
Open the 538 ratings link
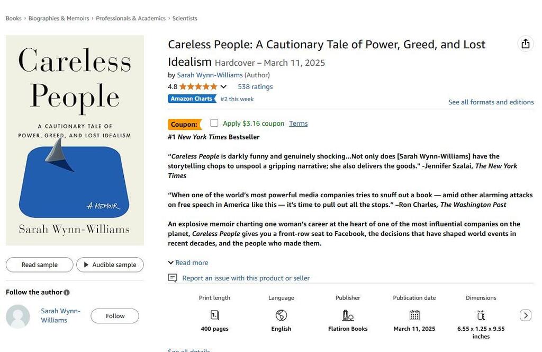255,86
